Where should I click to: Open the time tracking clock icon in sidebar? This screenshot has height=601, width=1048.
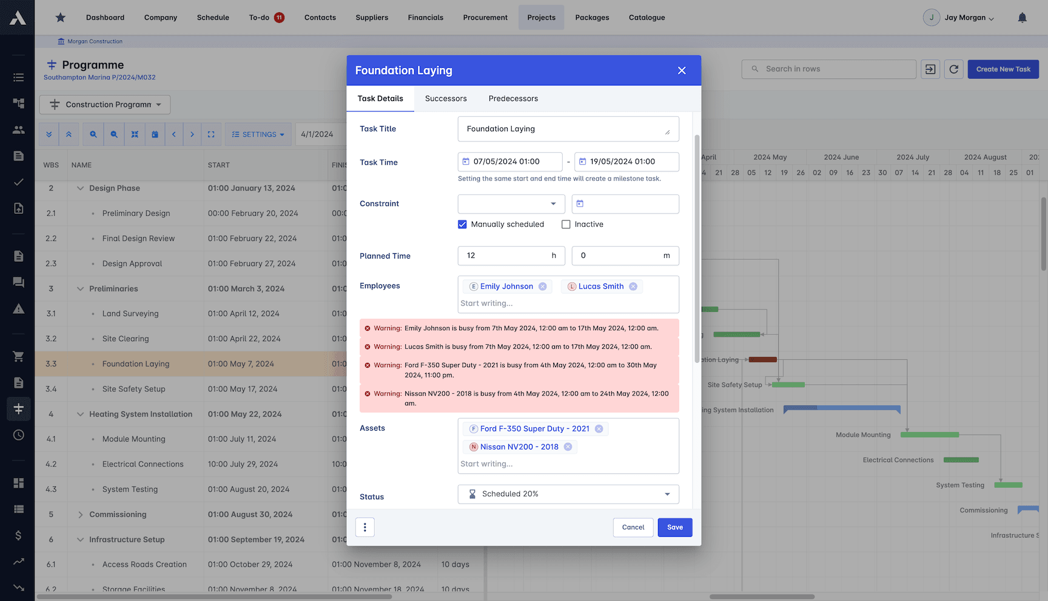pos(18,435)
